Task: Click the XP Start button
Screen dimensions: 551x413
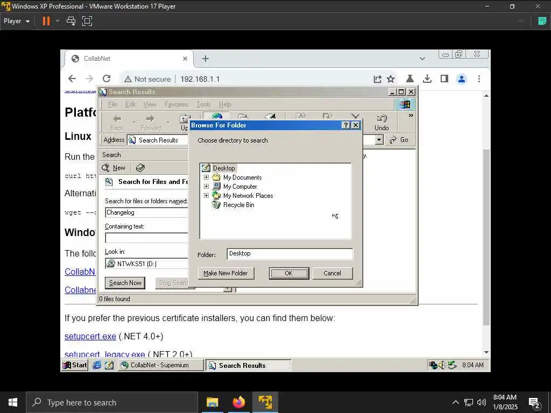Action: (74, 365)
